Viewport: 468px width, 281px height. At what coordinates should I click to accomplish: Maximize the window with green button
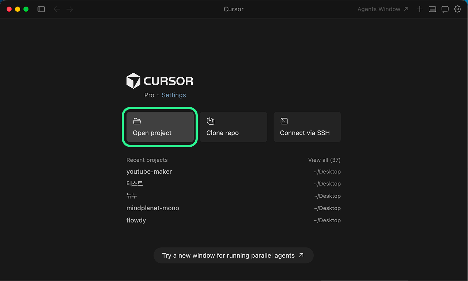click(26, 9)
